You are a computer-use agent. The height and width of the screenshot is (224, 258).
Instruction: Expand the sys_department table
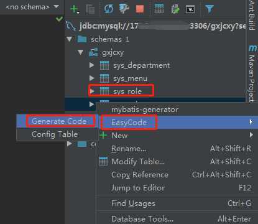tap(92, 65)
